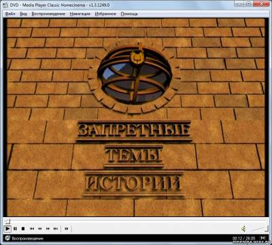
Task: Click the Play button
Action: tap(7, 229)
